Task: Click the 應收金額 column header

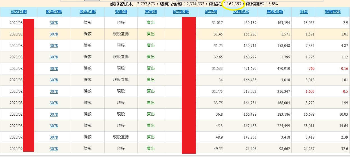Action: (x=275, y=12)
